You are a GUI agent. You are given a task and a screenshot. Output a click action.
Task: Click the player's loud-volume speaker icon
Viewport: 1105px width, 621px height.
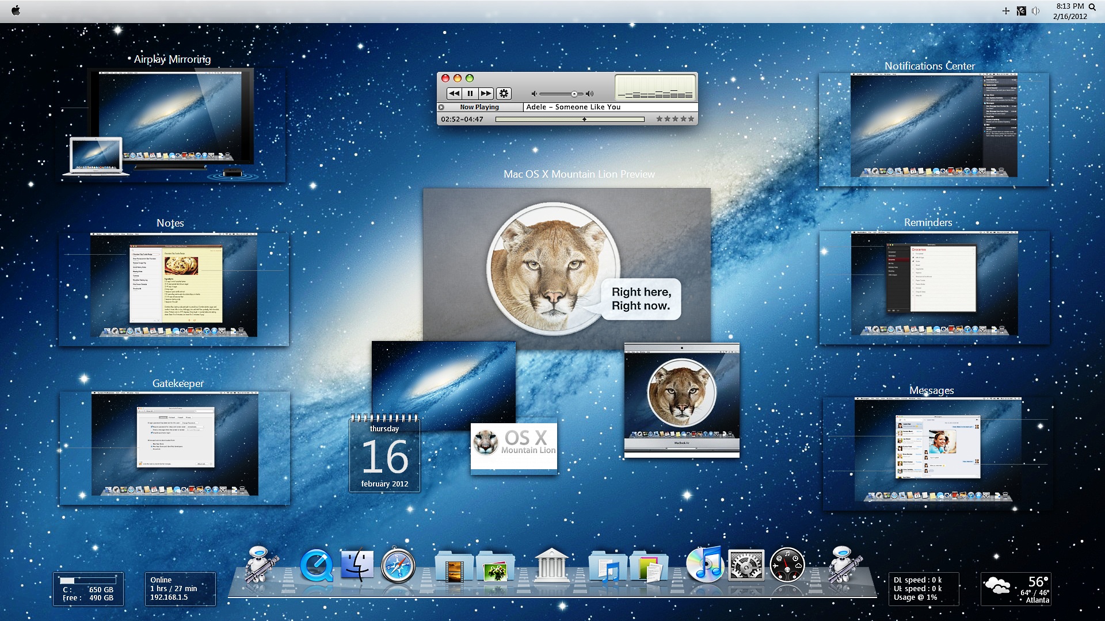pos(589,94)
